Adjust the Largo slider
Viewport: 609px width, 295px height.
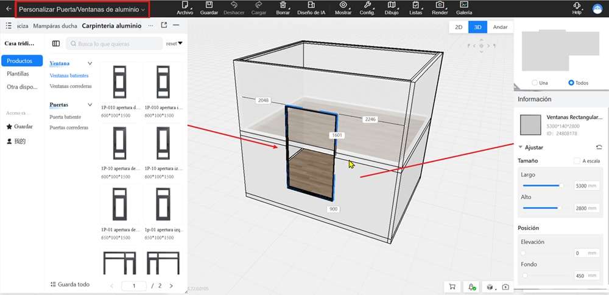coord(542,186)
